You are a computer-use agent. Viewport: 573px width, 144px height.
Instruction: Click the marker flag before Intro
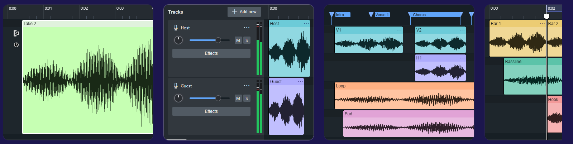(x=331, y=15)
